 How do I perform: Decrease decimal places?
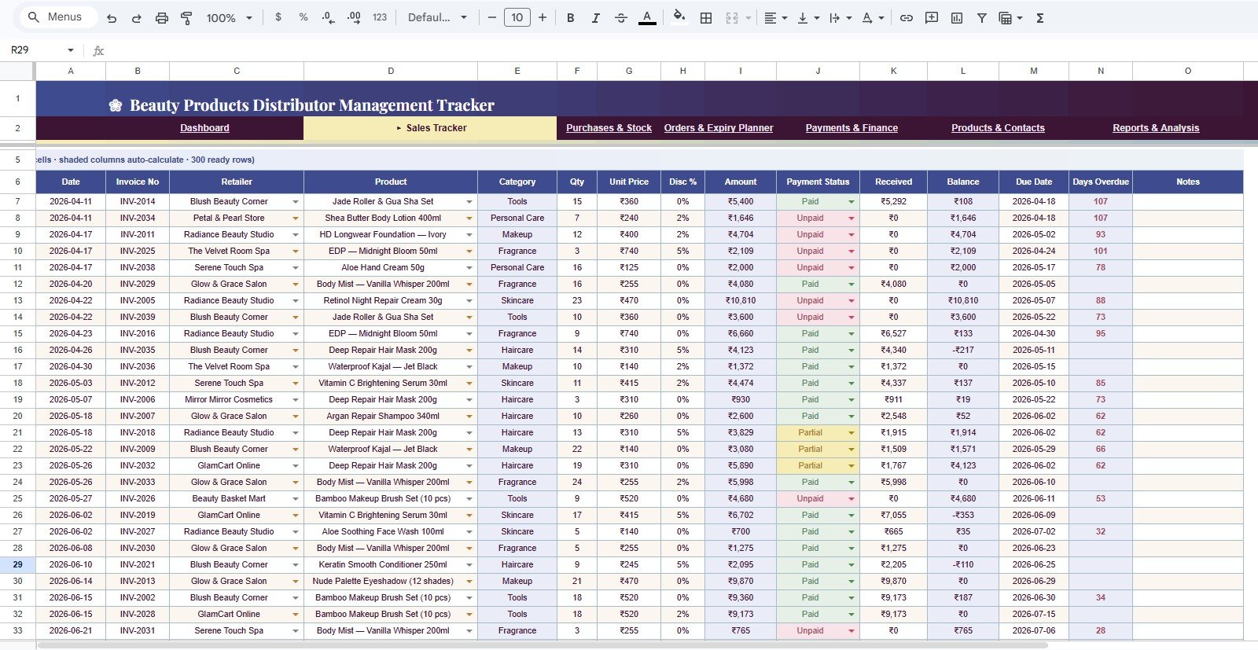pos(329,17)
